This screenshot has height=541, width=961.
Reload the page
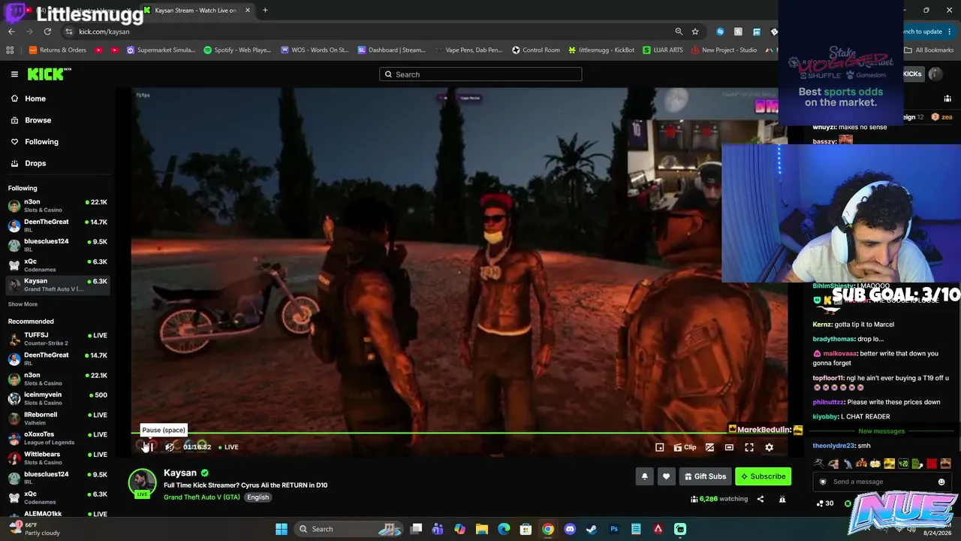[47, 32]
